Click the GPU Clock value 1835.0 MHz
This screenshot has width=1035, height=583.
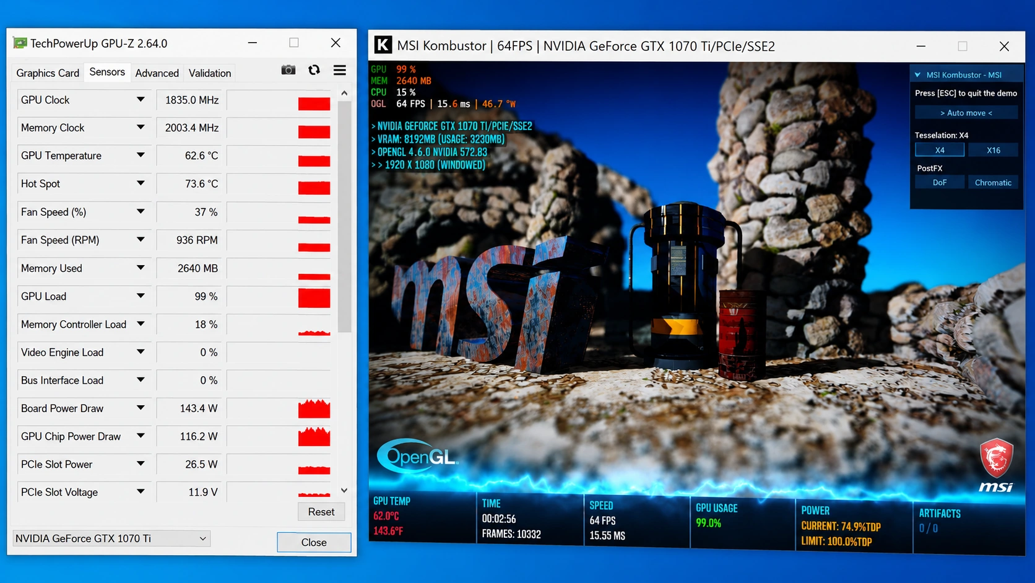point(191,100)
